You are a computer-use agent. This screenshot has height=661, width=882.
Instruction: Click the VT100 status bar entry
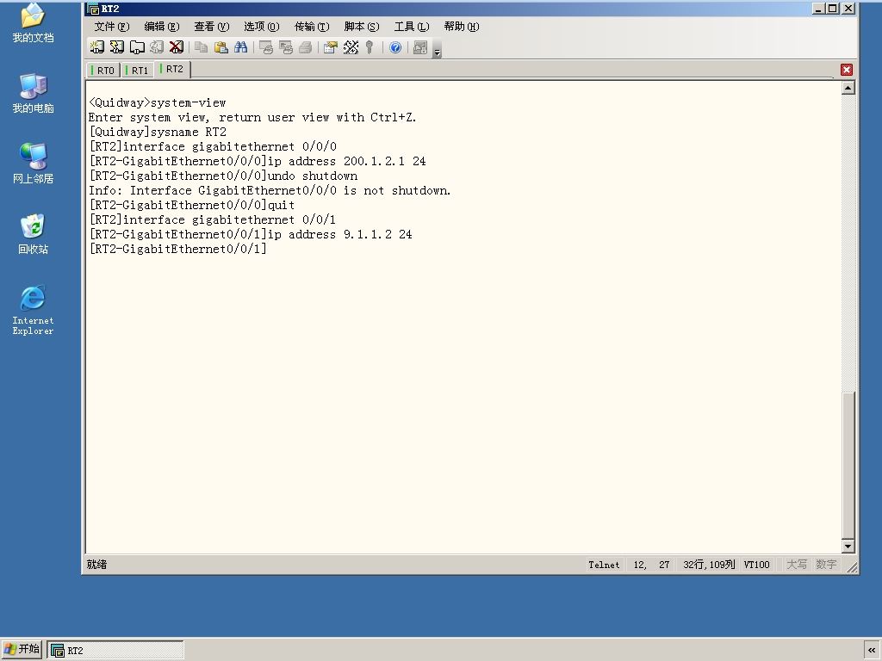756,565
